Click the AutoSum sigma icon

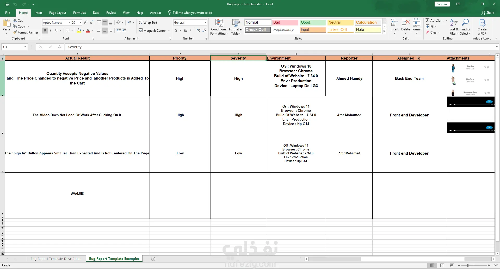point(428,20)
